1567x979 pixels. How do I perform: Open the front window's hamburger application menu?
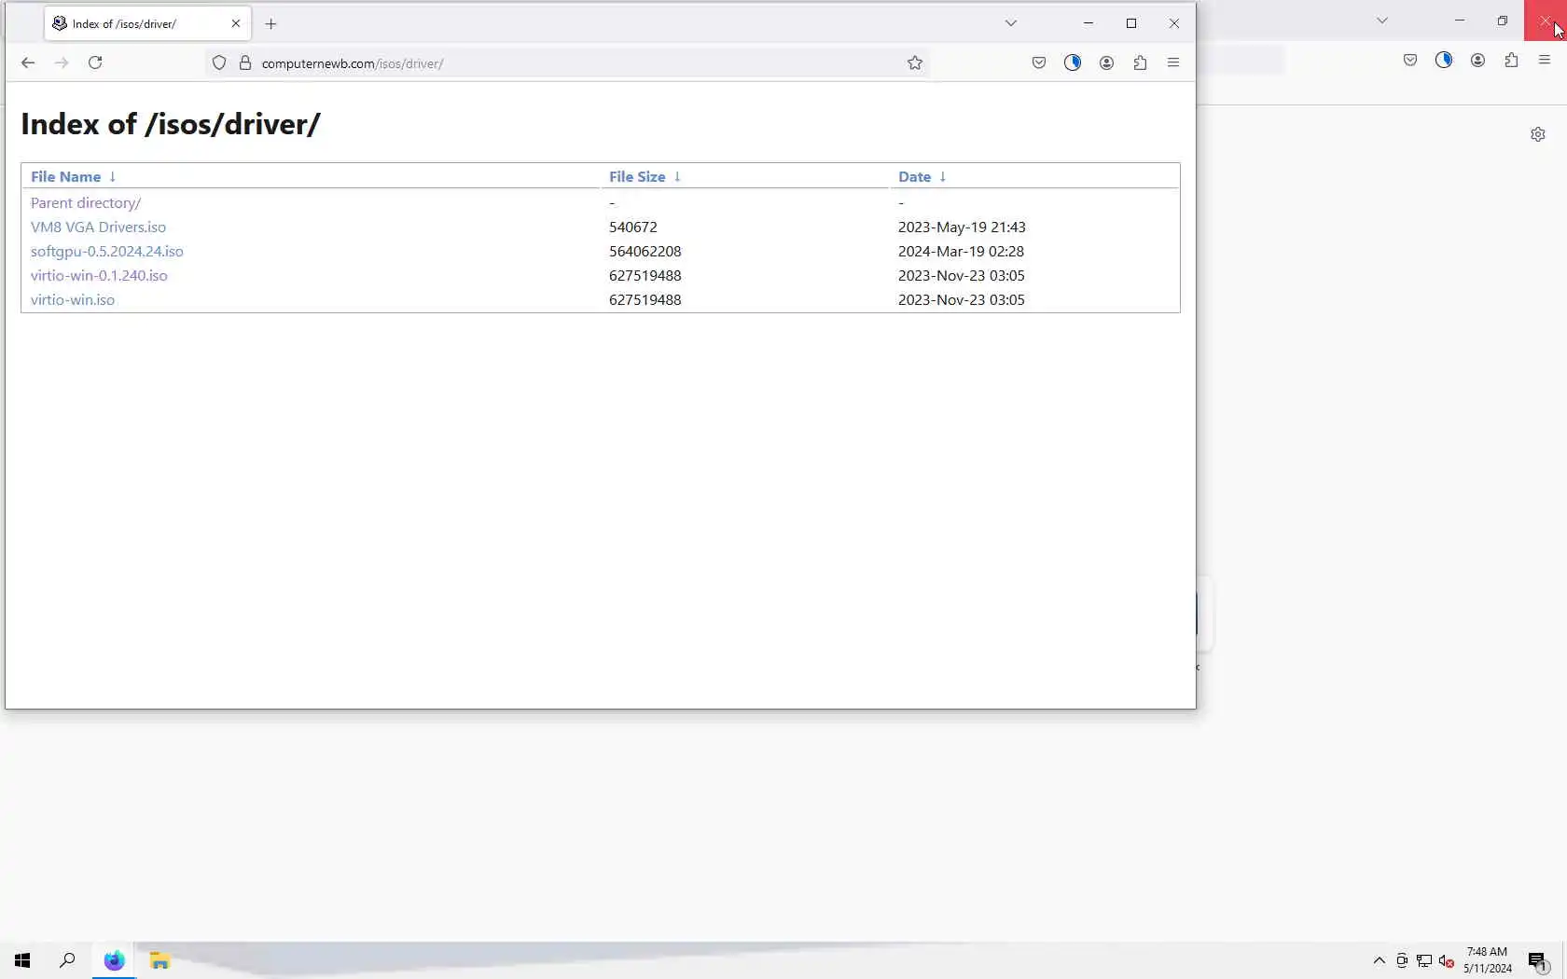[1173, 62]
